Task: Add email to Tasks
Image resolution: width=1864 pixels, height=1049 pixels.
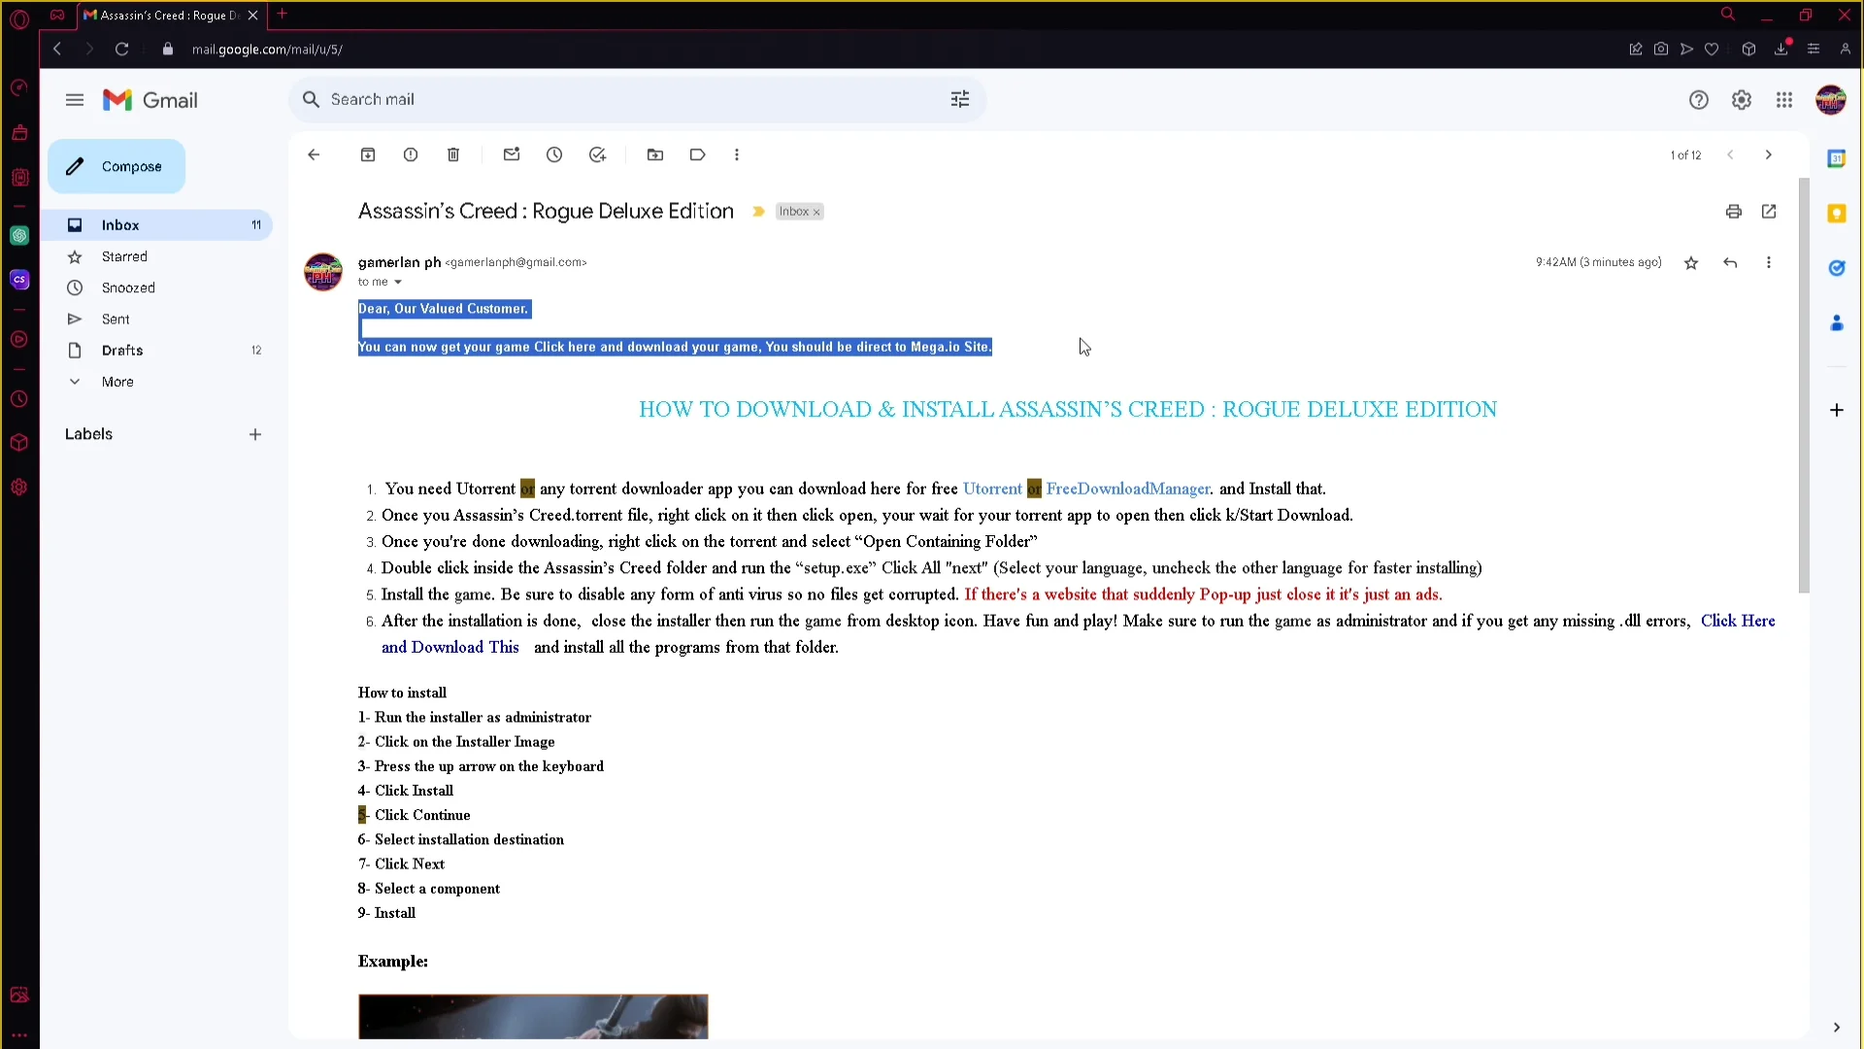Action: point(597,155)
